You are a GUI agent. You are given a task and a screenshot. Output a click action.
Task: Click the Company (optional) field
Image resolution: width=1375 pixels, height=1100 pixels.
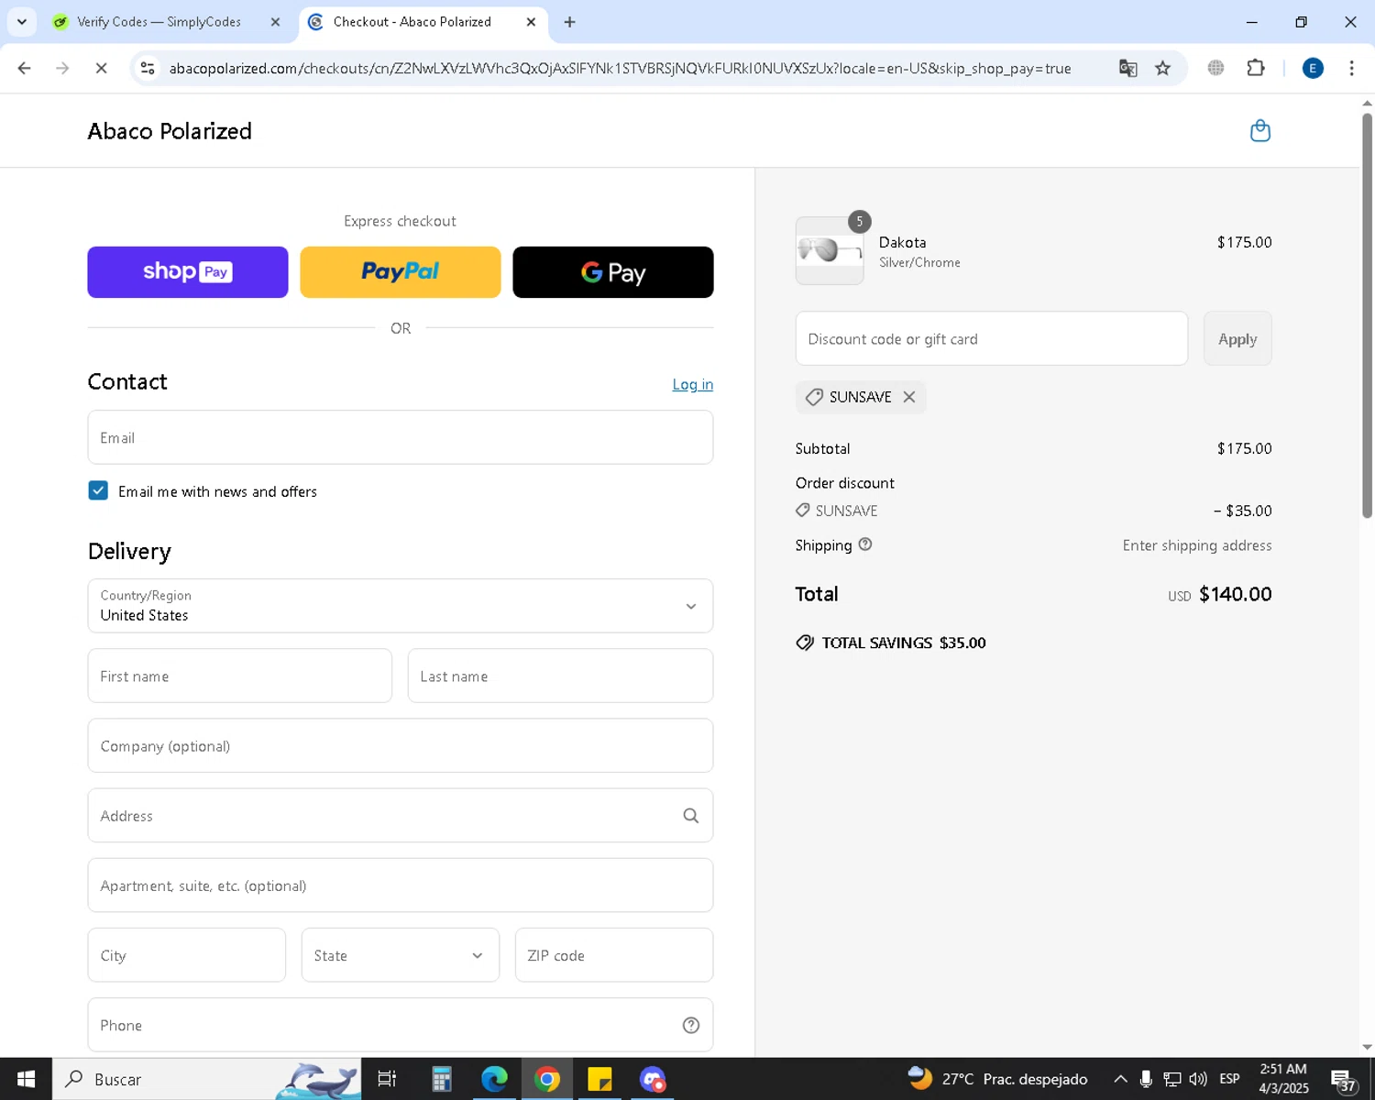click(x=401, y=745)
